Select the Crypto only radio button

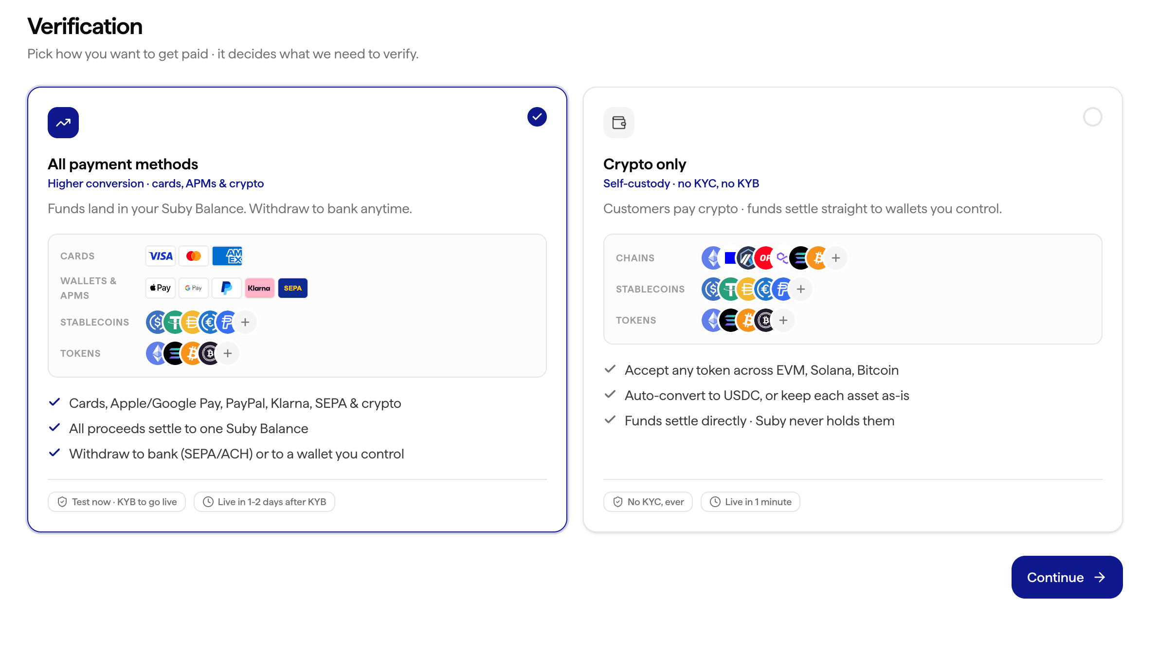tap(1093, 117)
